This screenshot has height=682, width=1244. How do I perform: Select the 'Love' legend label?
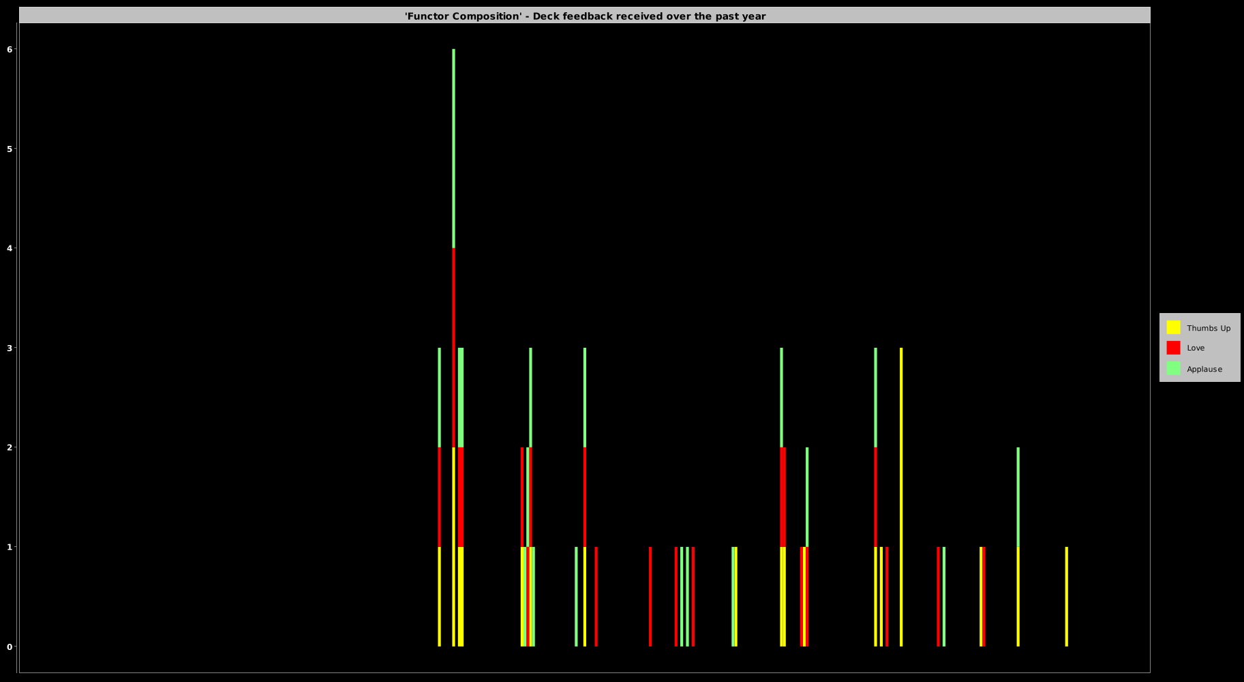tap(1196, 348)
